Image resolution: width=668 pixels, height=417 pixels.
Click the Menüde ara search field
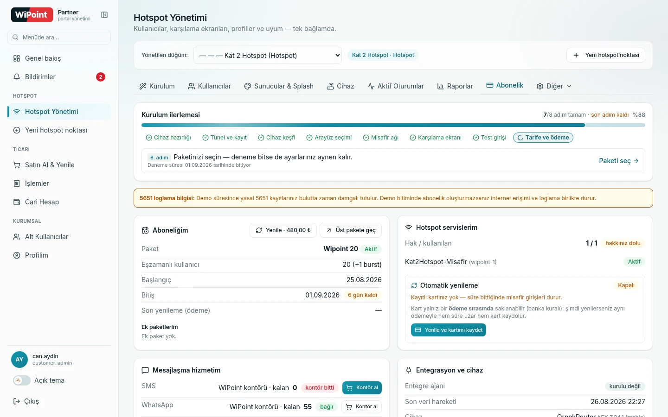pyautogui.click(x=59, y=37)
